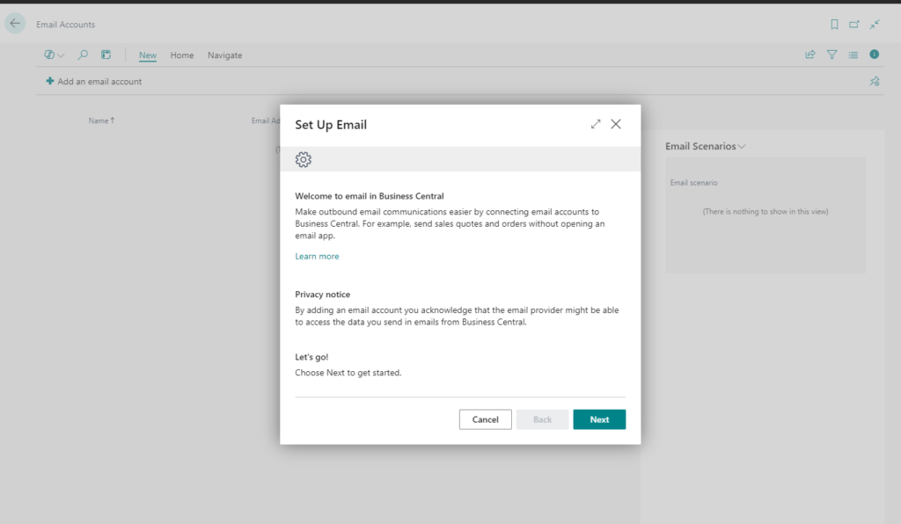This screenshot has width=901, height=524.
Task: Click the Welcome to email heading
Action: (370, 196)
